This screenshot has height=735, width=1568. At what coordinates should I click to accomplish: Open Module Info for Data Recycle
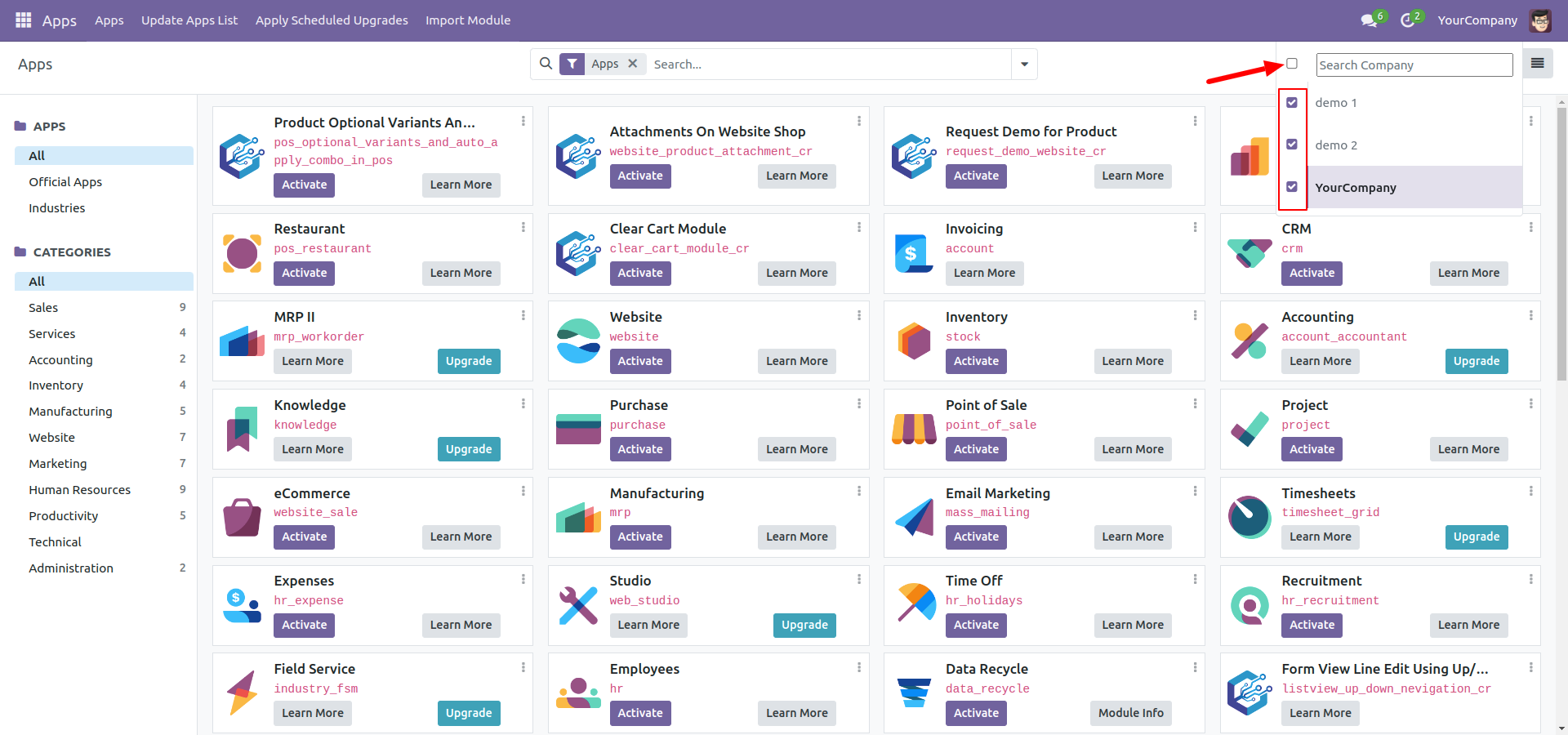point(1130,713)
